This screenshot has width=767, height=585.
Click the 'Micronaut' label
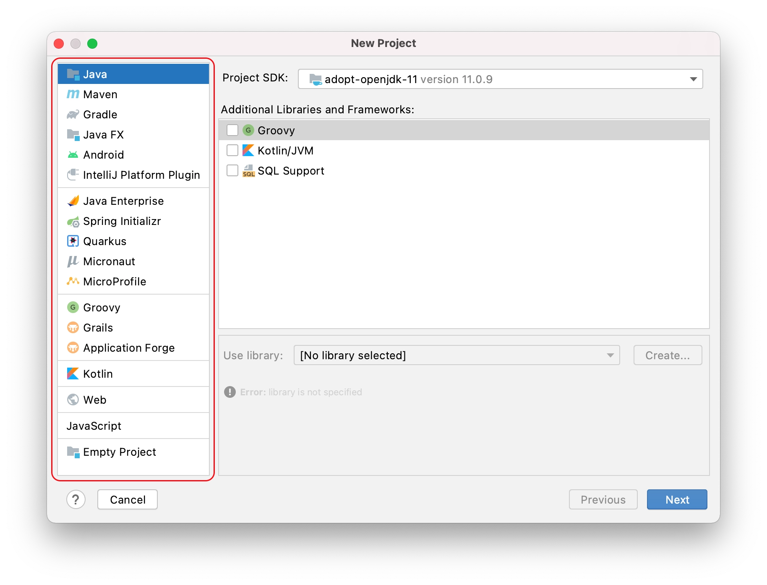click(109, 261)
